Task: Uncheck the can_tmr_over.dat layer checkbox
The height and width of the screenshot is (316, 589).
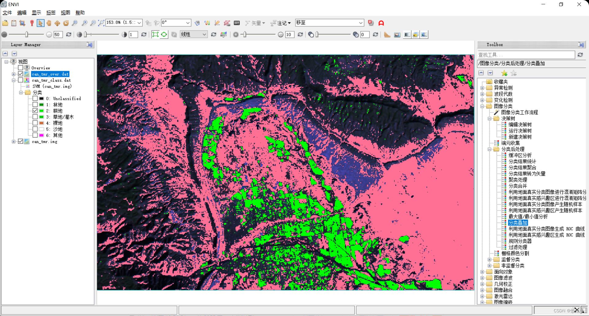Action: pos(21,74)
